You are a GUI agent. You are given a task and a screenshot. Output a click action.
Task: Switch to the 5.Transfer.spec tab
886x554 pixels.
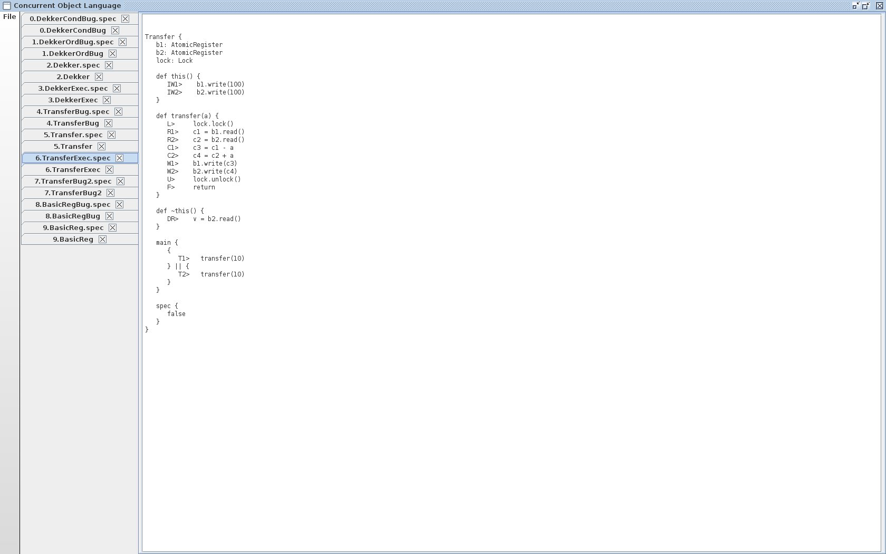click(73, 135)
